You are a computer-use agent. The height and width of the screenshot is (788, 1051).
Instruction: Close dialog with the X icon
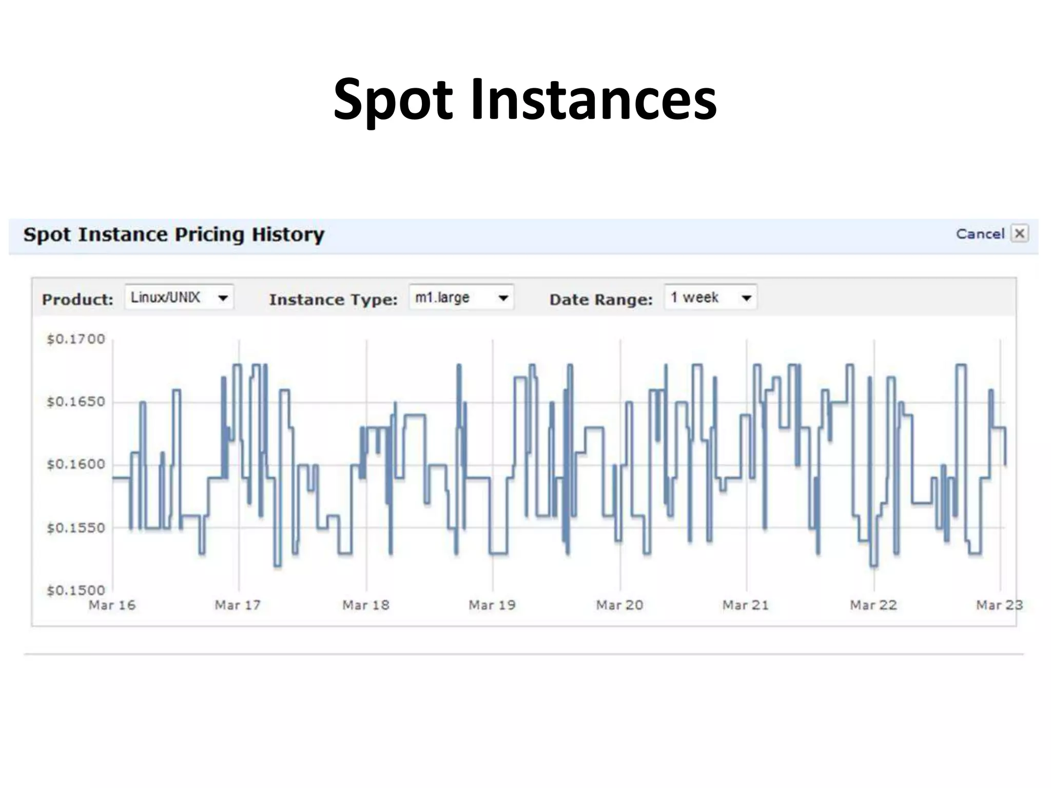tap(1019, 234)
